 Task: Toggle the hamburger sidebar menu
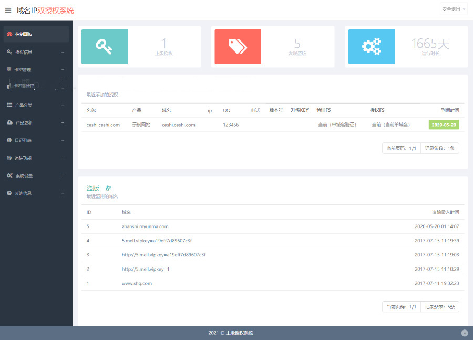tap(8, 10)
